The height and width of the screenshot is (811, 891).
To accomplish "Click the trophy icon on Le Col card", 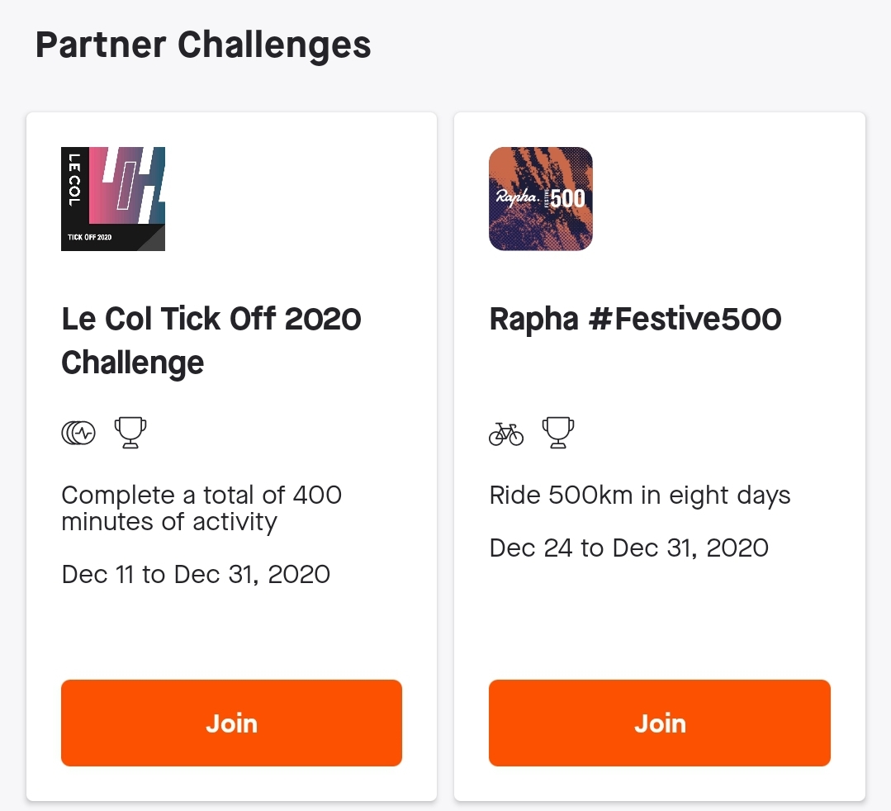I will pyautogui.click(x=130, y=432).
